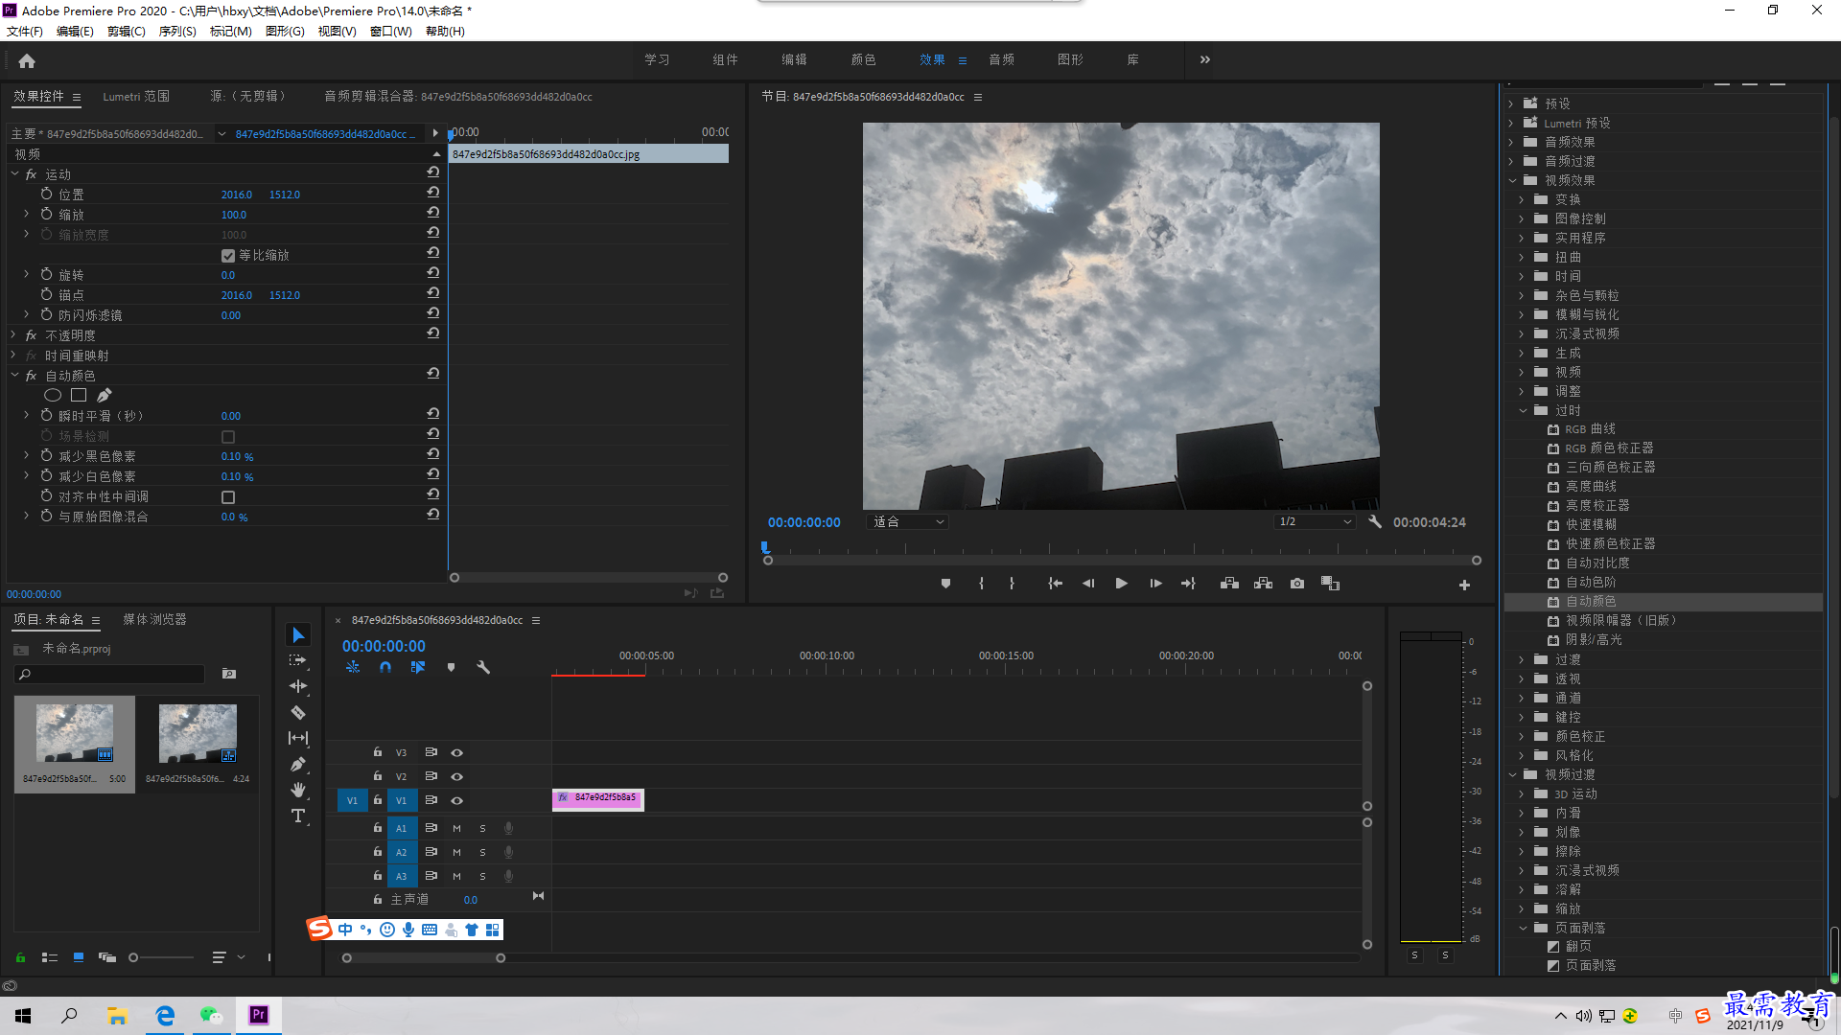The image size is (1841, 1035).
Task: Click Go to In point button
Action: coord(1055,584)
